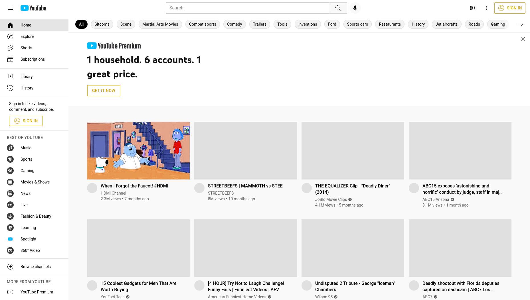Screen dimensions: 530x300
Task: Click the History clock icon
Action: point(10,88)
